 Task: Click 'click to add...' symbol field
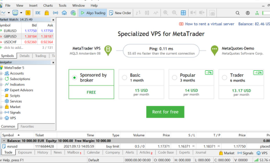tap(13, 47)
